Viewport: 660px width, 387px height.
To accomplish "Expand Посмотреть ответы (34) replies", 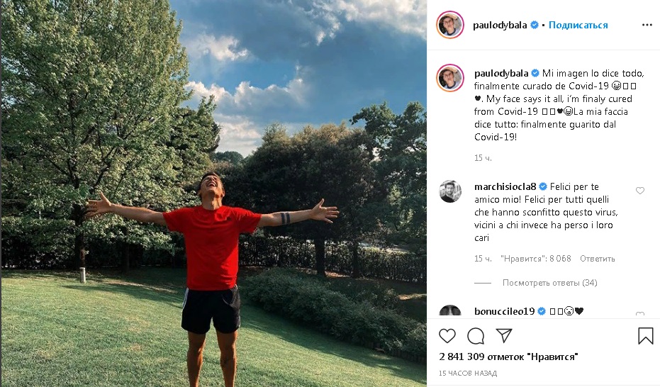I will pos(549,283).
